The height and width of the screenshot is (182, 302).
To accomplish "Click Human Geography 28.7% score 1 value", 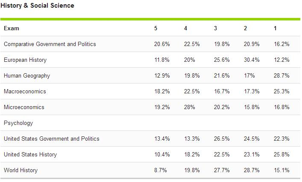I will pos(281,76).
